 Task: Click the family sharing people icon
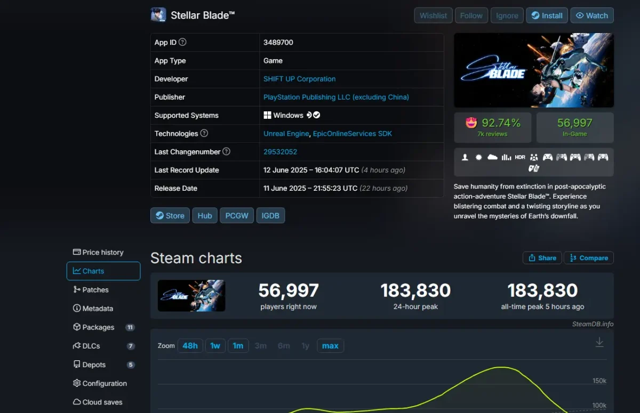(x=534, y=157)
